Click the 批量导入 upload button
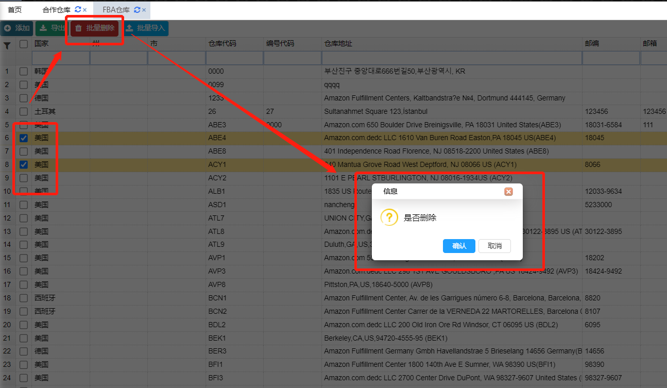 pos(145,28)
